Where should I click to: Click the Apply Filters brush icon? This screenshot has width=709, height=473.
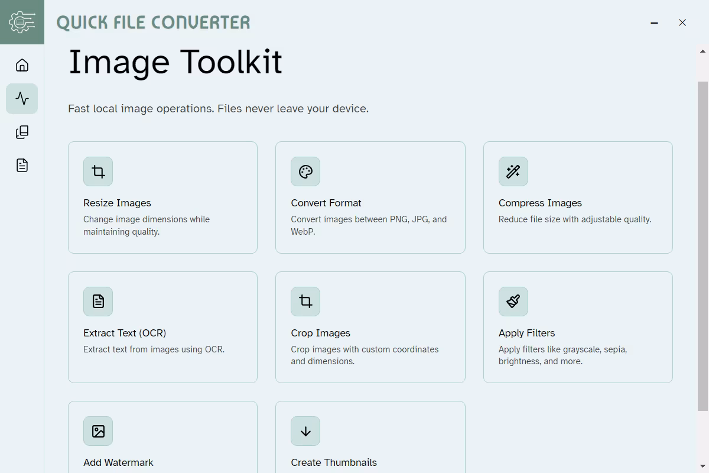click(x=513, y=302)
